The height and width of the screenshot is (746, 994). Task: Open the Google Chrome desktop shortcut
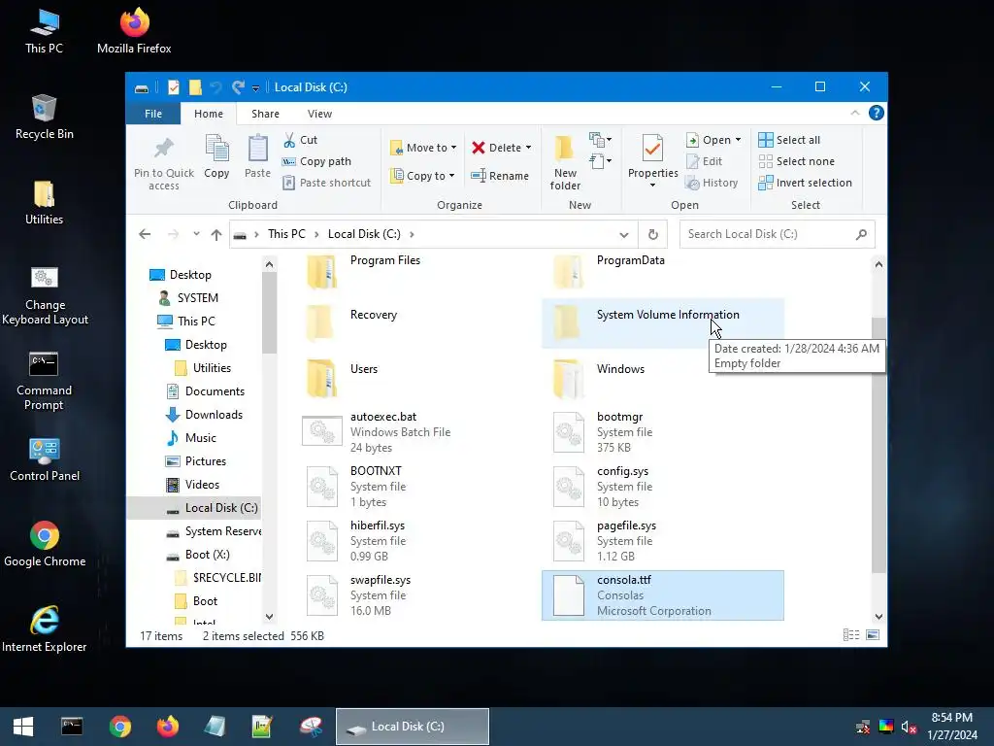pos(45,544)
